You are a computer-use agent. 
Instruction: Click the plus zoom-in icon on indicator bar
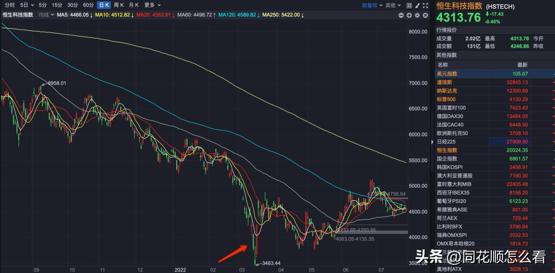click(409, 15)
